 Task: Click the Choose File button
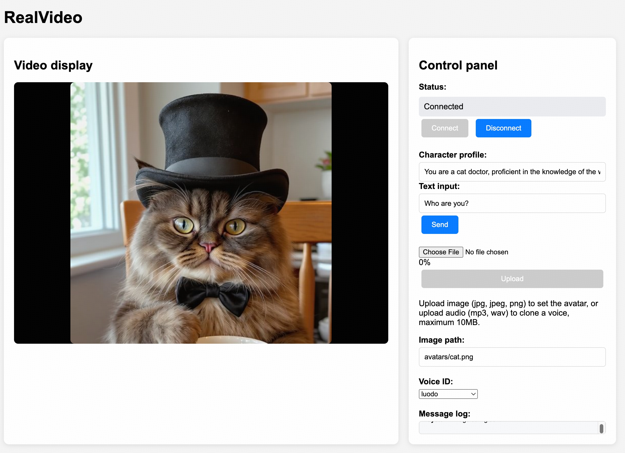(x=441, y=252)
